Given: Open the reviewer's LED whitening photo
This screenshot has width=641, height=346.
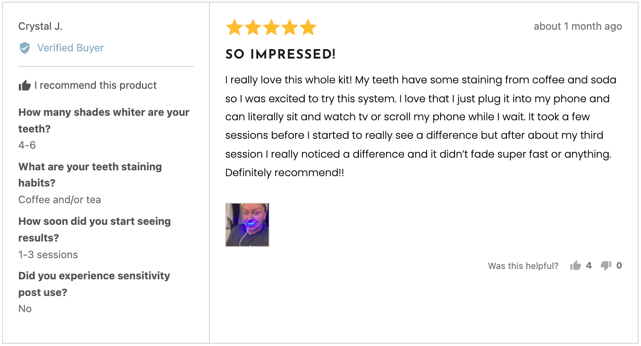Looking at the screenshot, I should point(247,225).
